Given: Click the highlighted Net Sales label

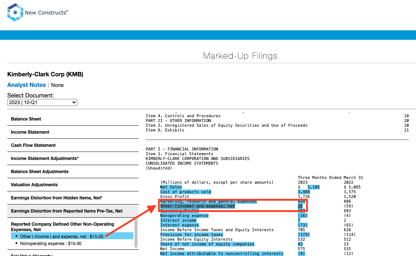Looking at the screenshot, I should (x=171, y=187).
